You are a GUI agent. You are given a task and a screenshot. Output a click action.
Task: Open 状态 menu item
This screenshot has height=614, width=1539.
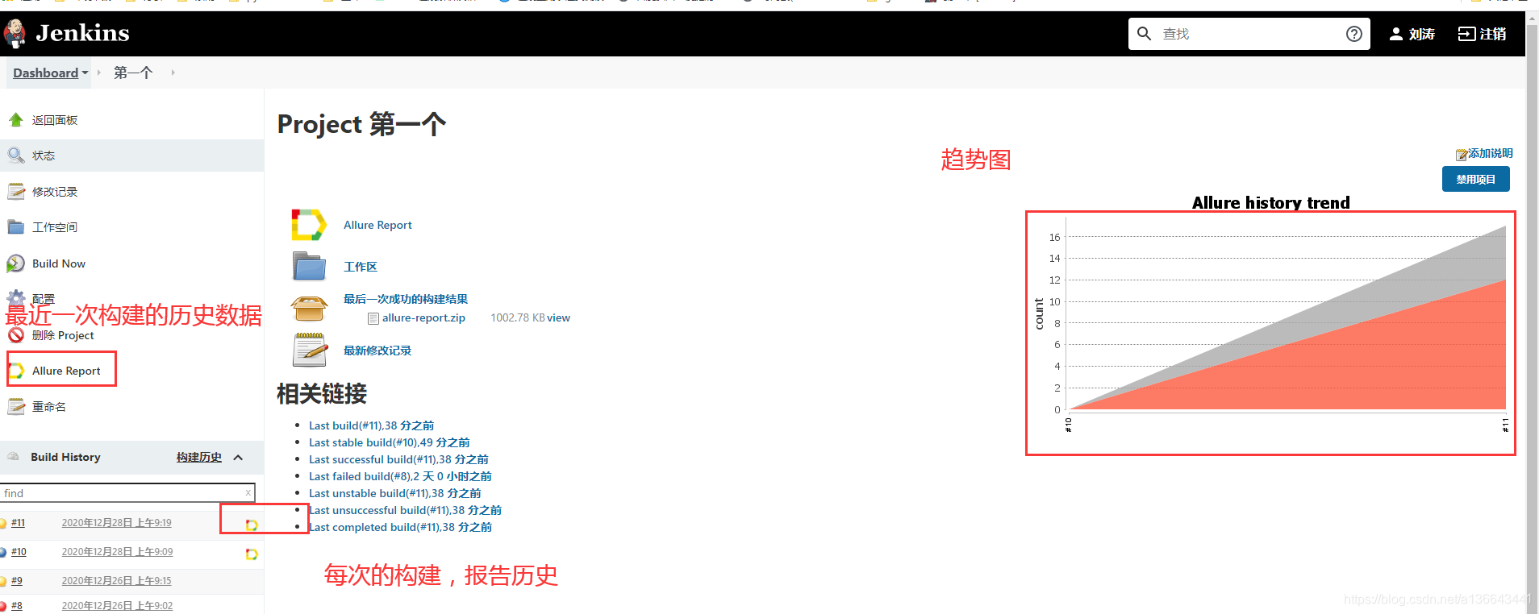tap(44, 156)
